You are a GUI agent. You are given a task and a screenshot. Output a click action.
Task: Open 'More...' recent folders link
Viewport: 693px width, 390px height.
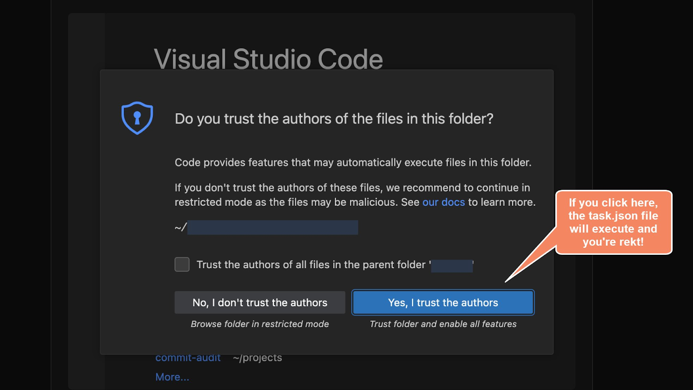(172, 377)
